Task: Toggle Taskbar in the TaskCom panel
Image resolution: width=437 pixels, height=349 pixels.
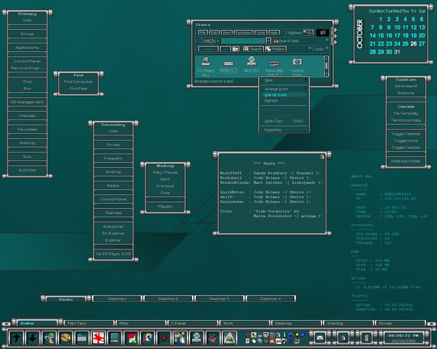Action: pyautogui.click(x=406, y=134)
